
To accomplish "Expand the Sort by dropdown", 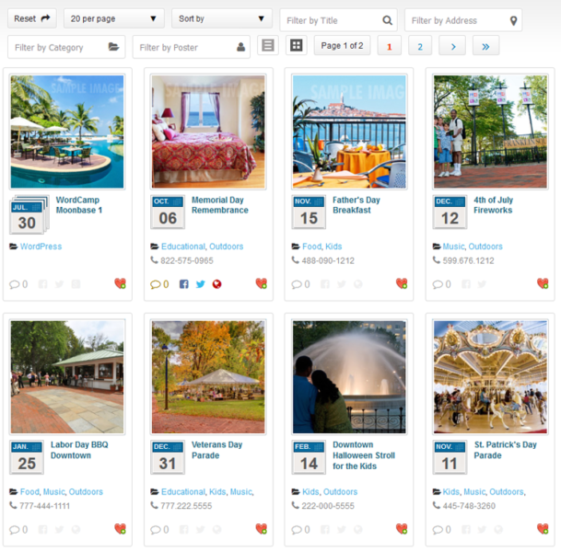I will (221, 18).
